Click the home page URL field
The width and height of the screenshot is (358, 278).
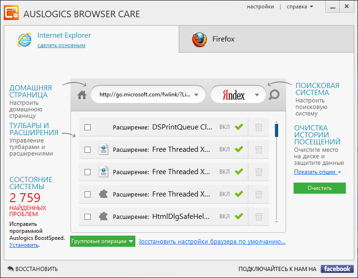point(148,95)
